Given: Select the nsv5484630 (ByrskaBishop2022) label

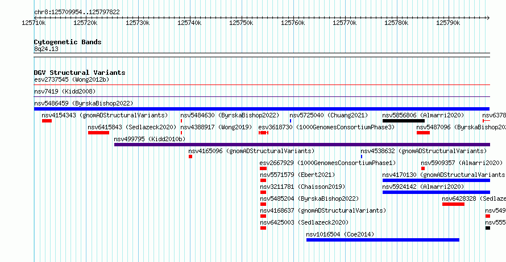Looking at the screenshot, I should (230, 115).
